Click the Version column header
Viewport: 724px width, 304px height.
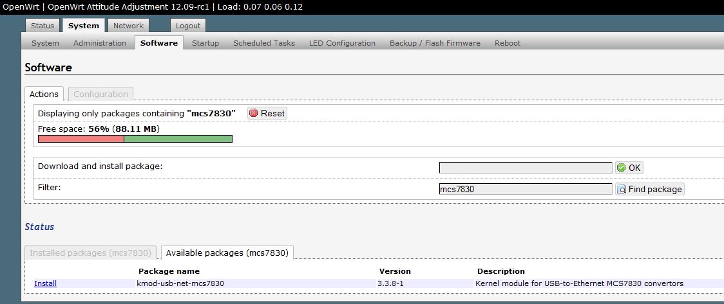click(395, 271)
